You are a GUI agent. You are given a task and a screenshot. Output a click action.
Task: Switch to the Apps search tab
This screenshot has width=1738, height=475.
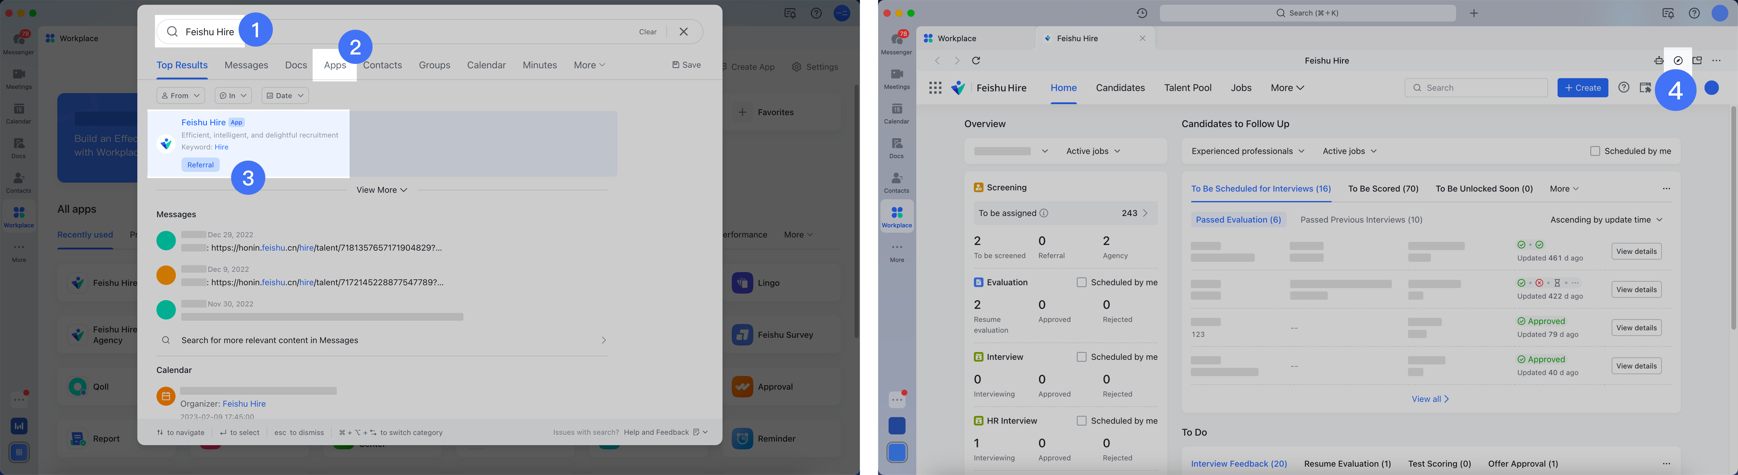pos(335,65)
